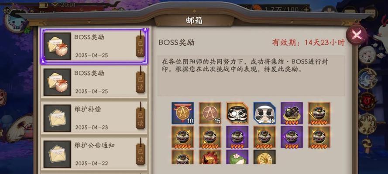Tap the purple camera item reward 9999

pyautogui.click(x=292, y=113)
